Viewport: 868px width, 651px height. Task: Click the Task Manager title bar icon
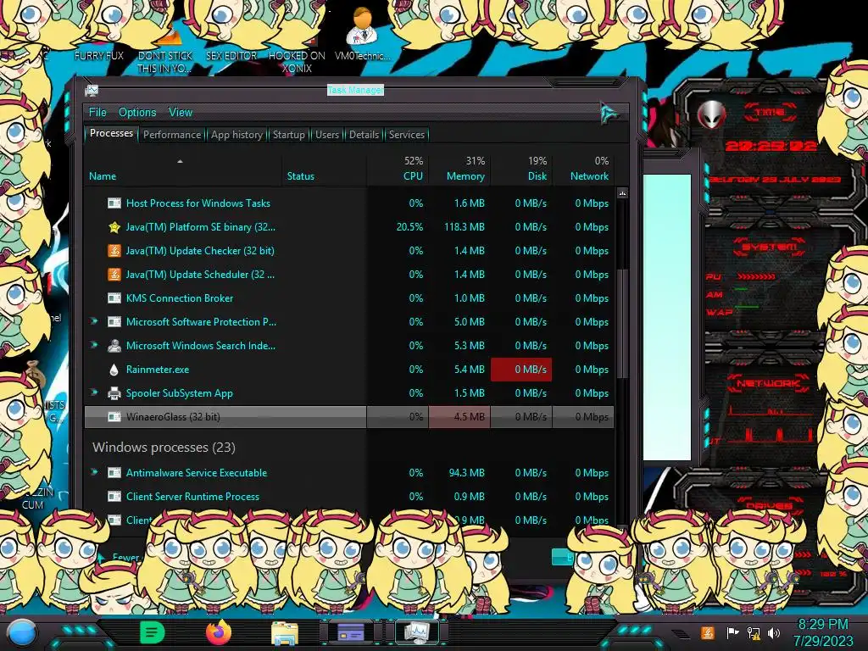92,90
